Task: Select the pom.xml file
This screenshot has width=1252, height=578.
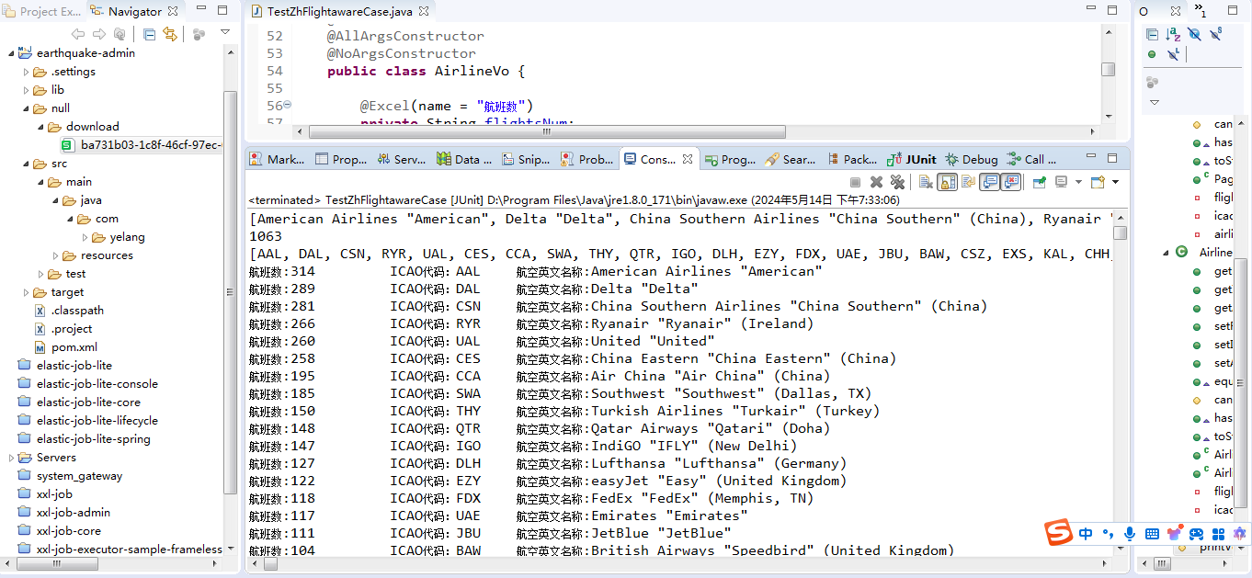Action: (65, 347)
